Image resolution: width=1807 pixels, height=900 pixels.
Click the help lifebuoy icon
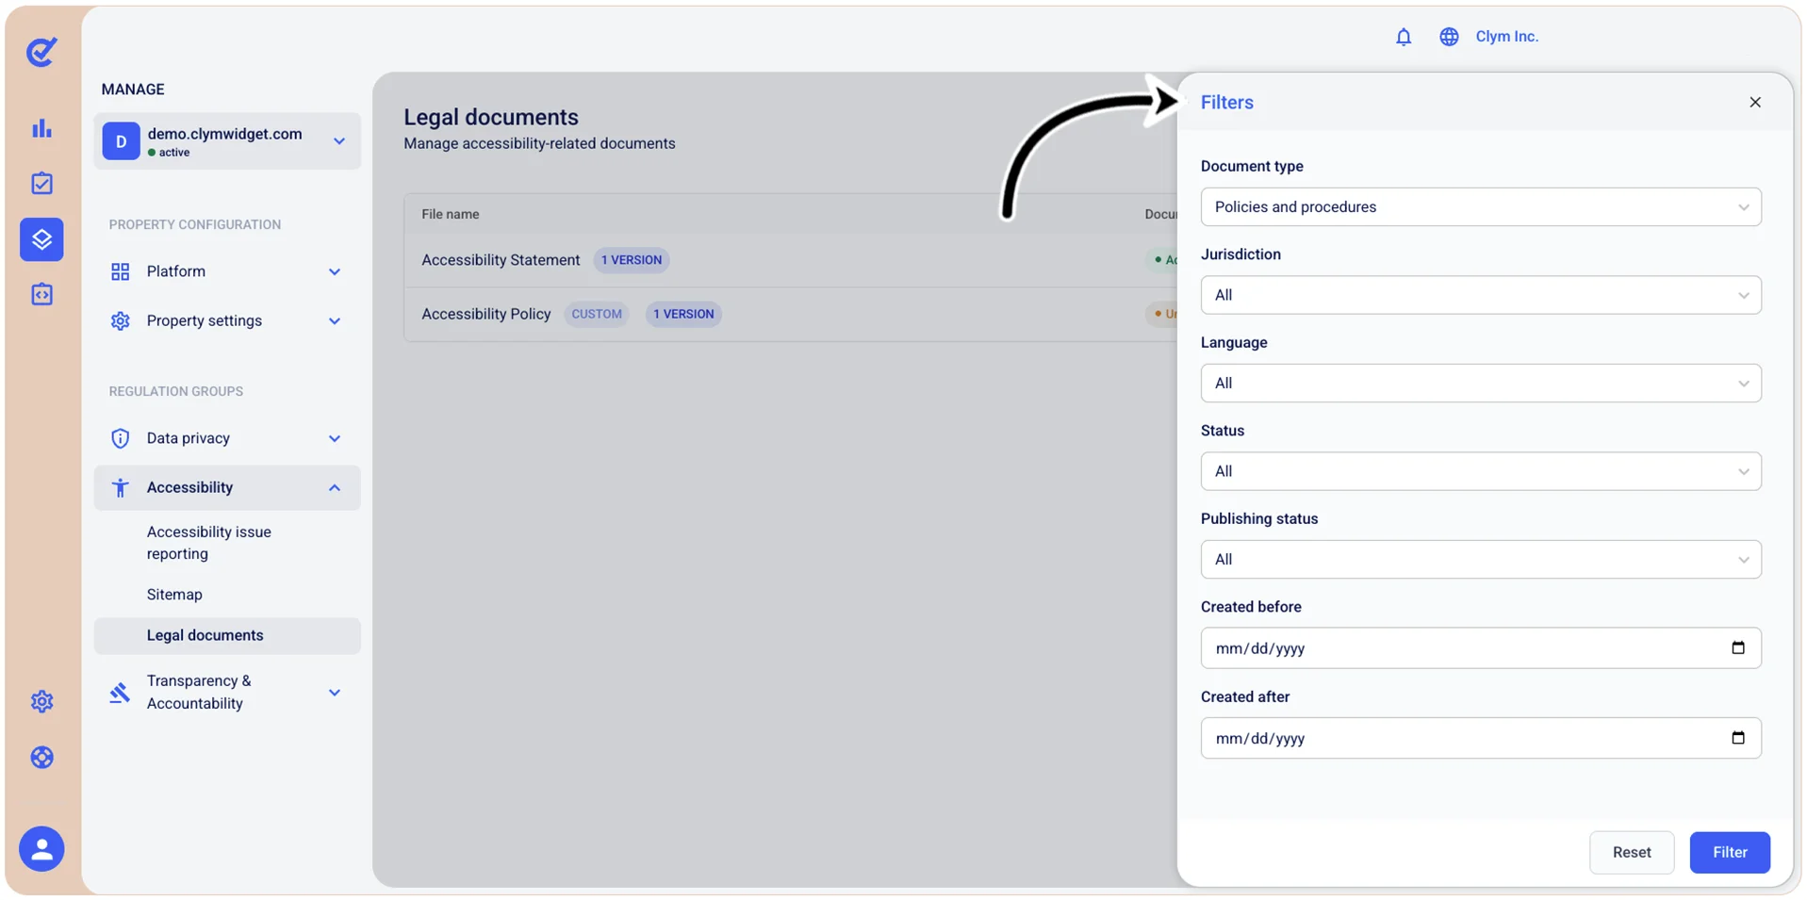click(x=41, y=758)
